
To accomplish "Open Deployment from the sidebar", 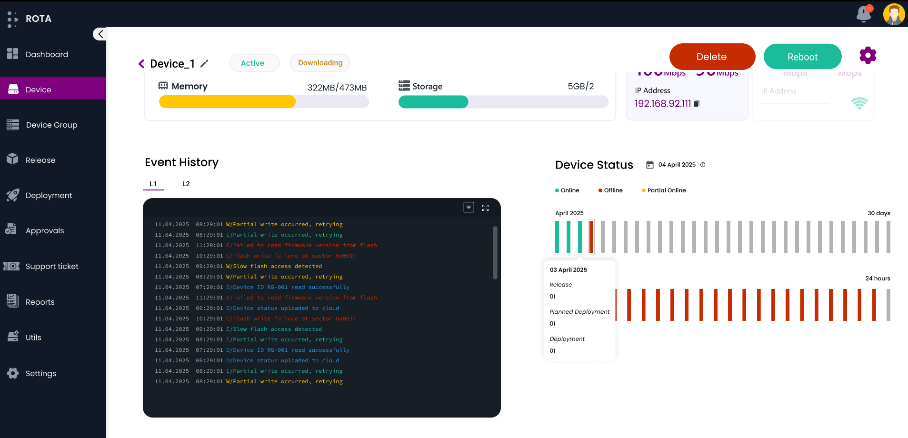I will [49, 195].
